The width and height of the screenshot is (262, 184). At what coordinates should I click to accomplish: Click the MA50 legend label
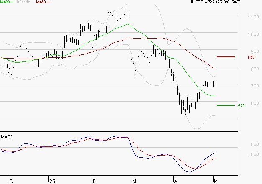(x=41, y=2)
